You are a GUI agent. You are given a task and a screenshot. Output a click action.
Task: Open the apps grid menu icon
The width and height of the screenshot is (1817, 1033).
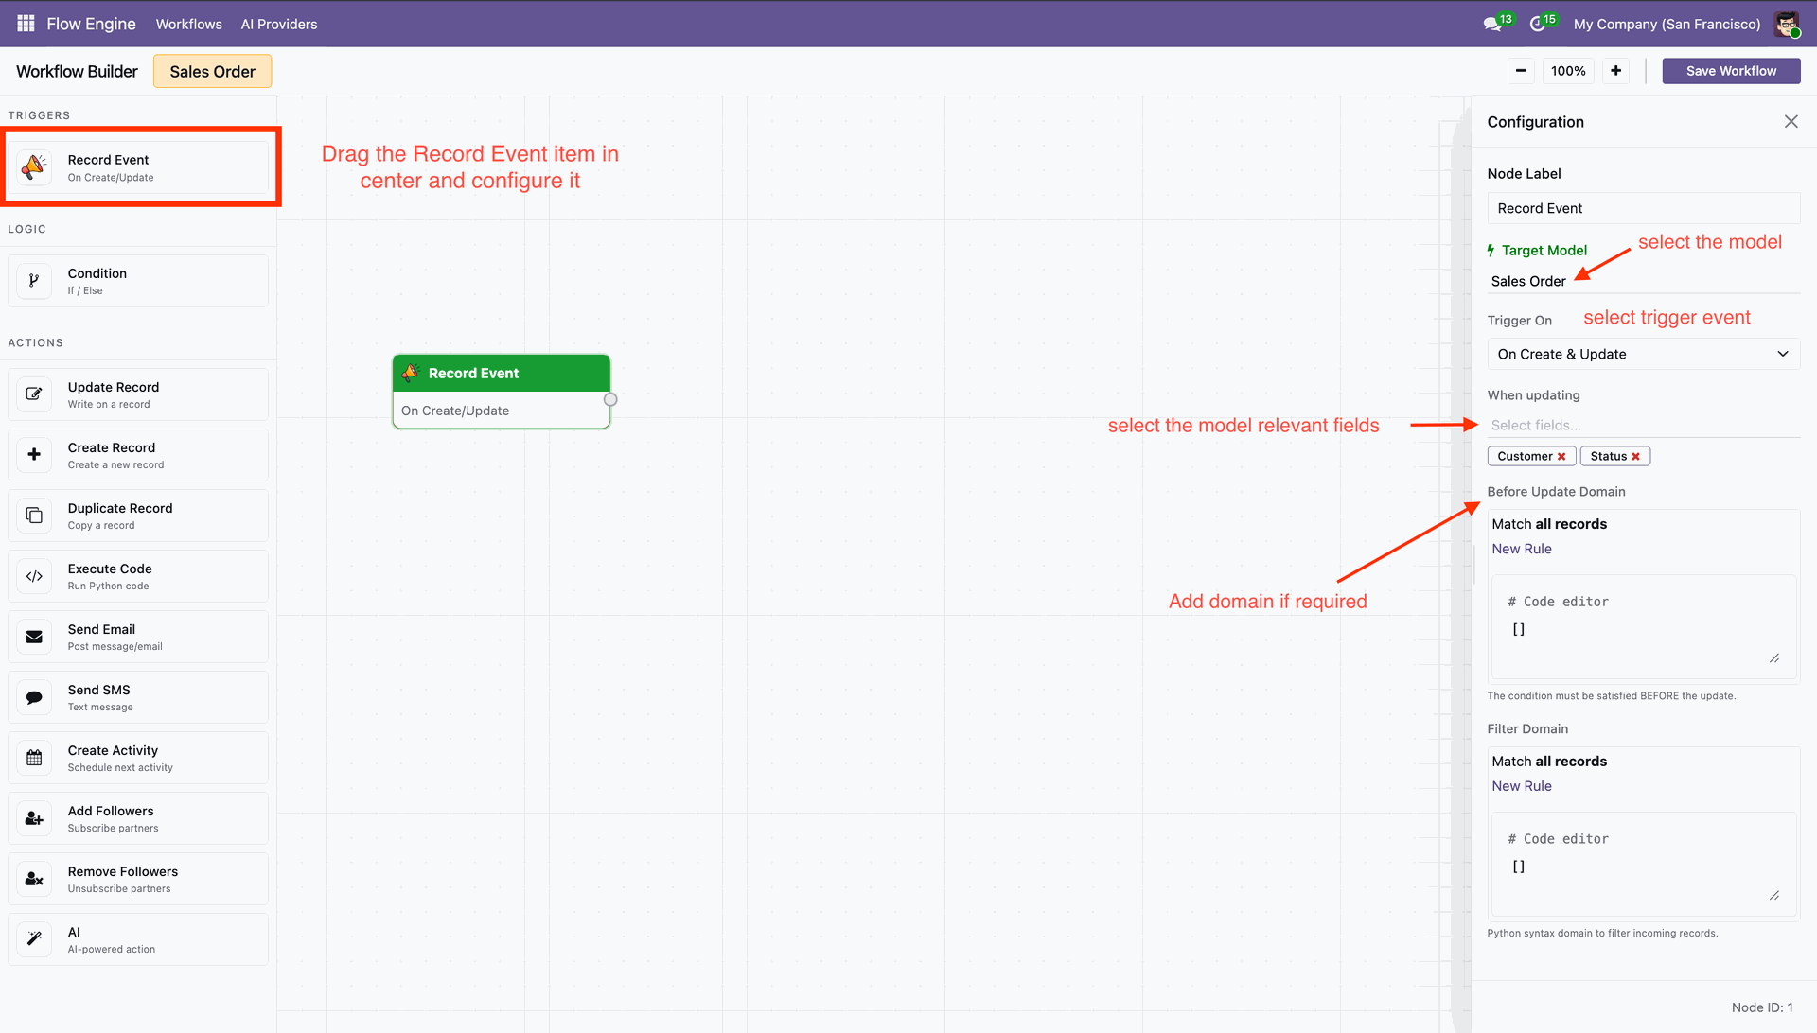(x=26, y=24)
